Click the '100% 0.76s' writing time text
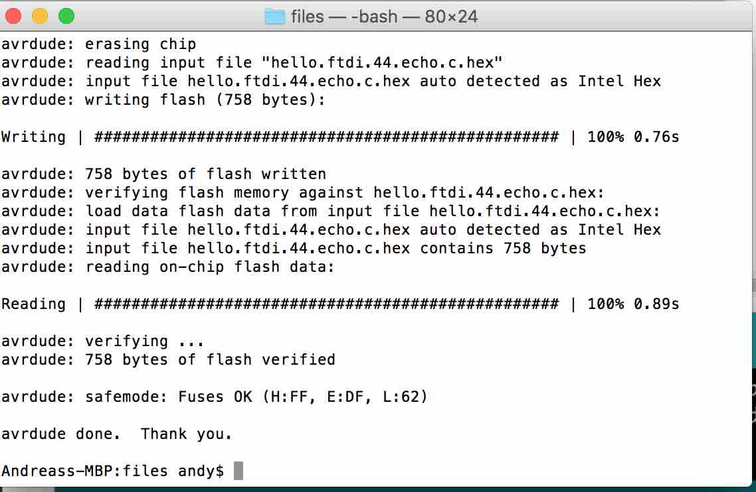 tap(633, 137)
